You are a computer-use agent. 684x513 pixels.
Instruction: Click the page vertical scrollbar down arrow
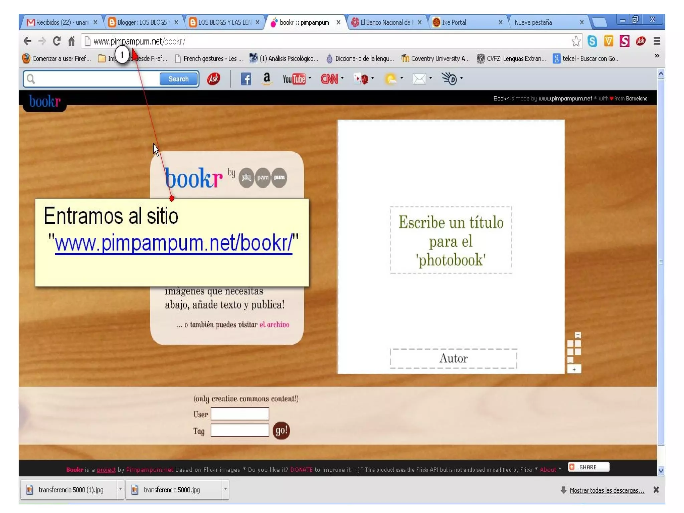pos(661,471)
